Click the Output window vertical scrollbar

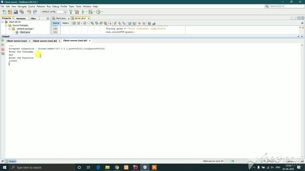(302, 101)
